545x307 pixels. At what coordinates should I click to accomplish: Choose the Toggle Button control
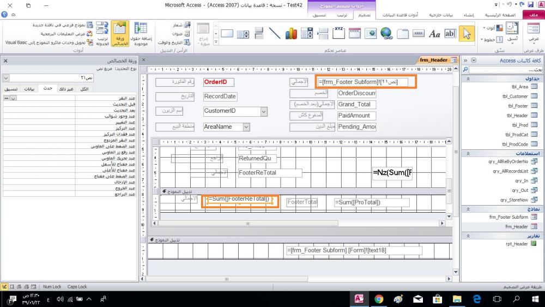point(259,33)
